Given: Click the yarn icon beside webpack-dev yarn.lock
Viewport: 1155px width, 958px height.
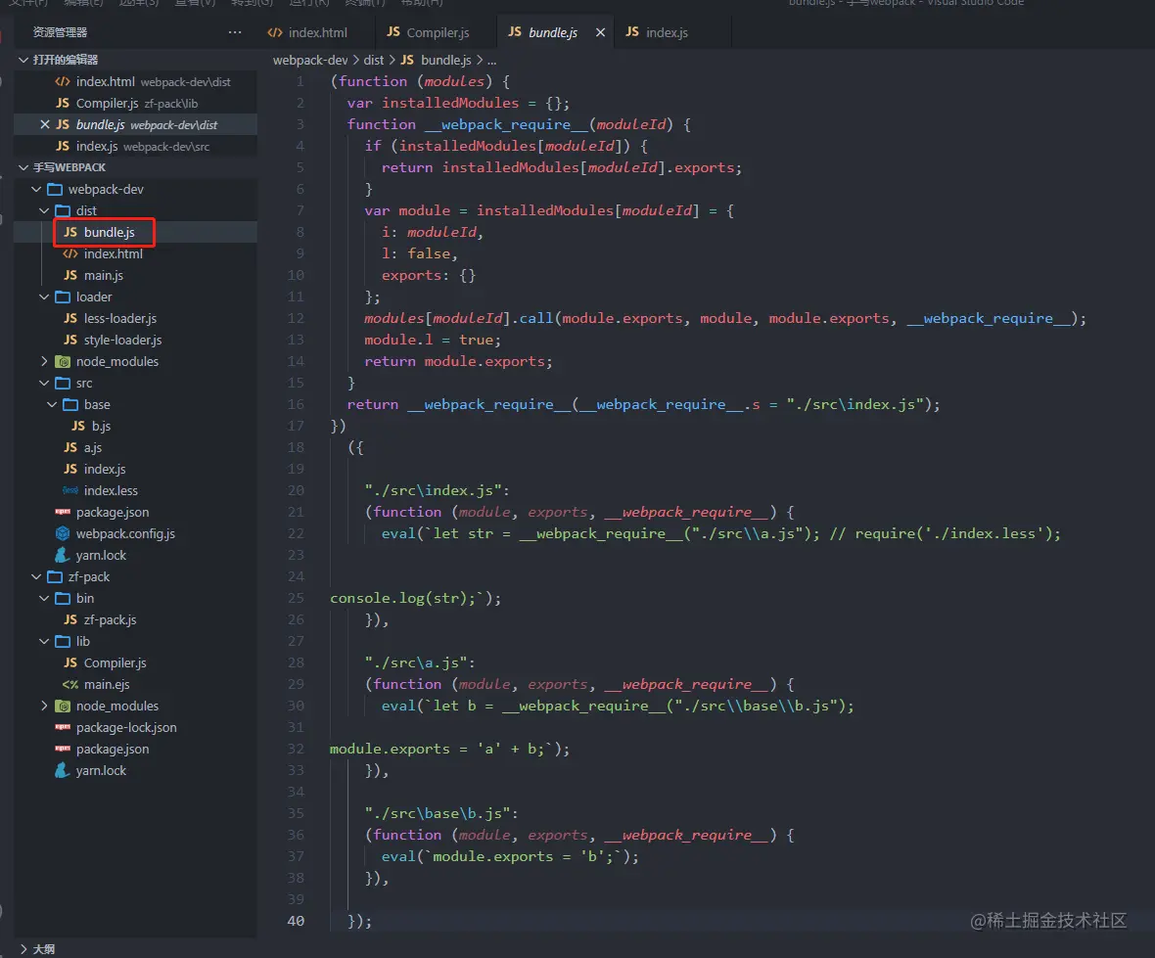Looking at the screenshot, I should coord(63,555).
